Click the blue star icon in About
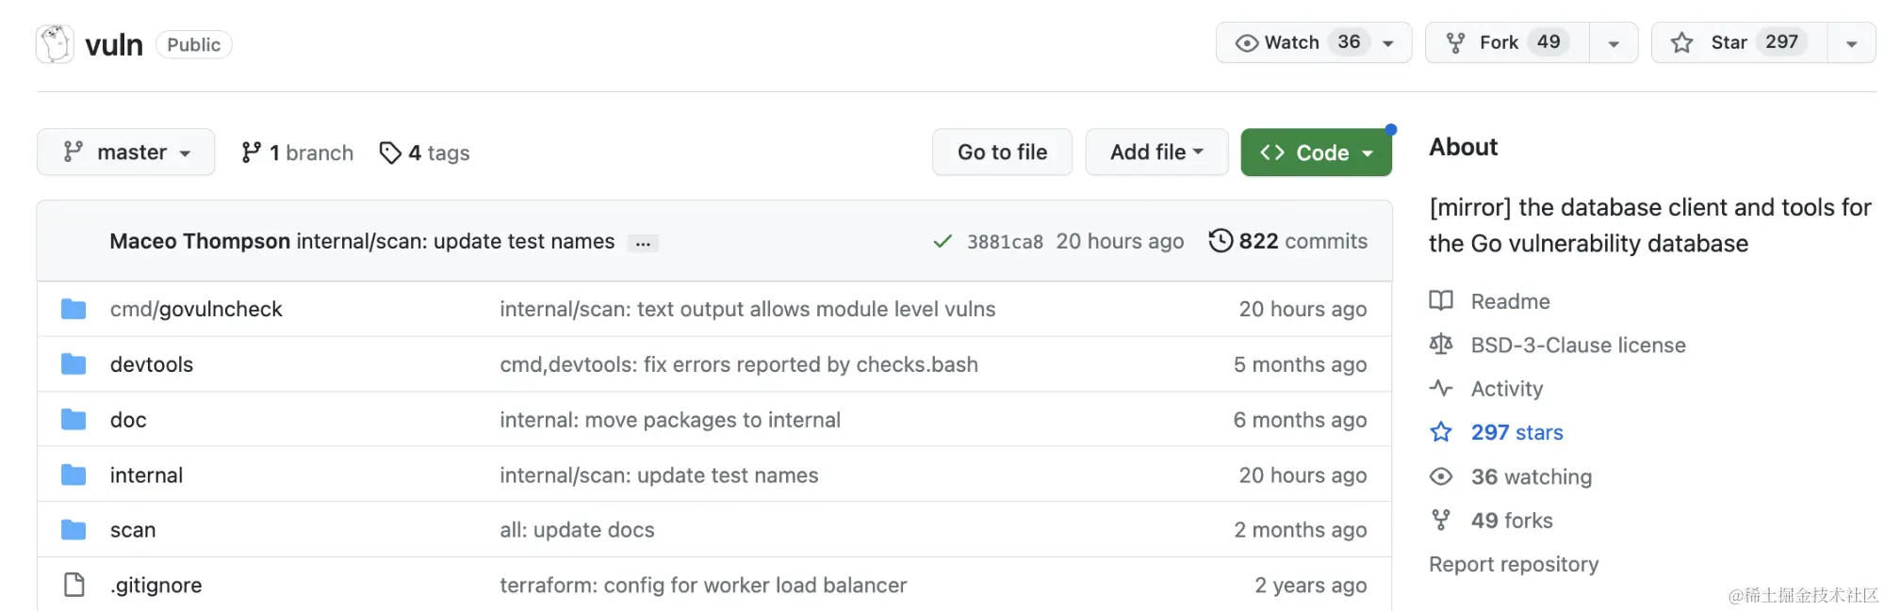The image size is (1885, 611). [1441, 431]
